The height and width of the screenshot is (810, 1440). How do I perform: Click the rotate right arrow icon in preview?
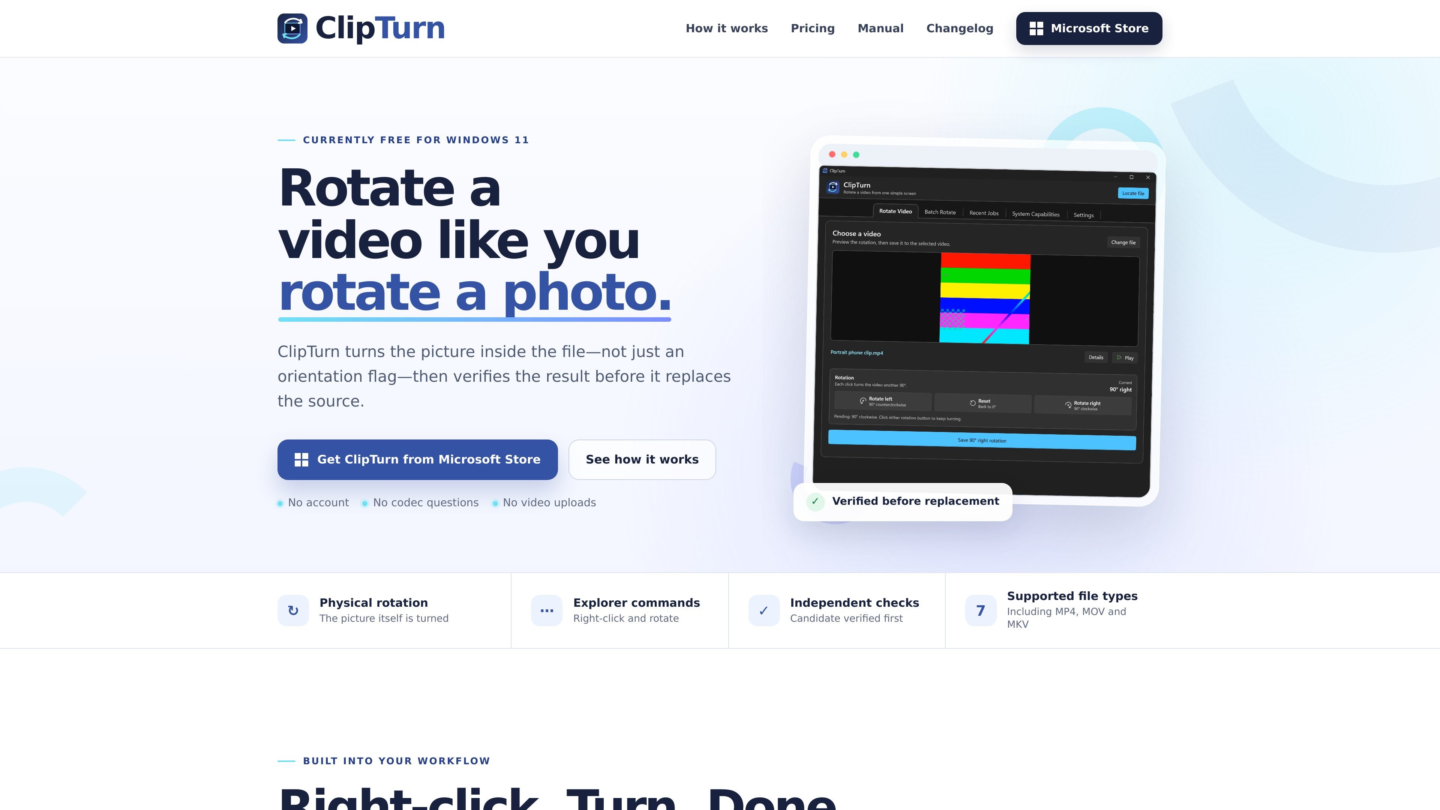[x=1068, y=405]
